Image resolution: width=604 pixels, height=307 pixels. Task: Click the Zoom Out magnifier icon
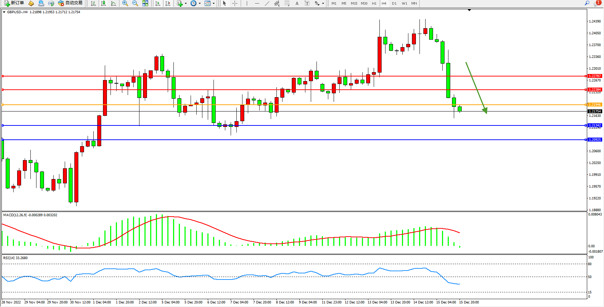click(135, 3)
